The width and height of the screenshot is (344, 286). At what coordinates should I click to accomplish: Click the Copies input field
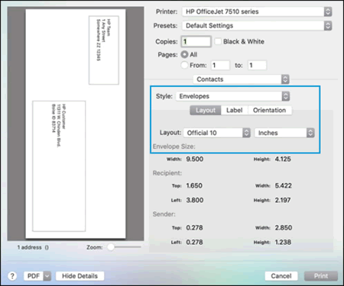[x=196, y=42]
